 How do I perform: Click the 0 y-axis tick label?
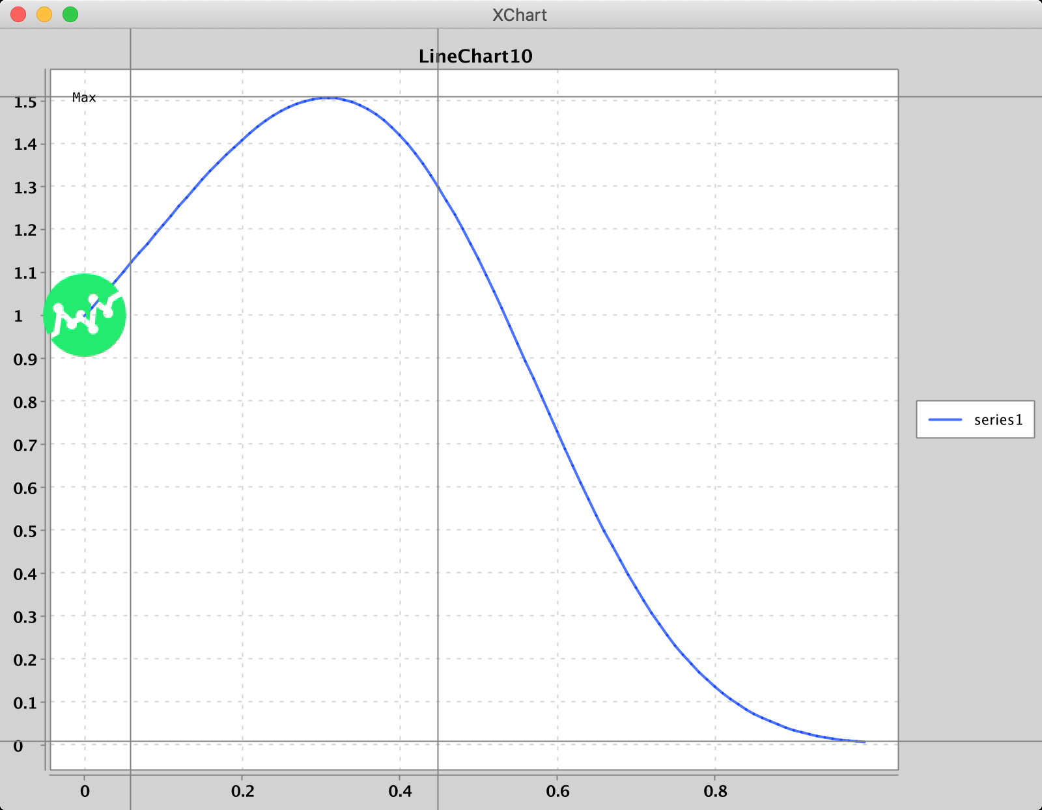[18, 746]
